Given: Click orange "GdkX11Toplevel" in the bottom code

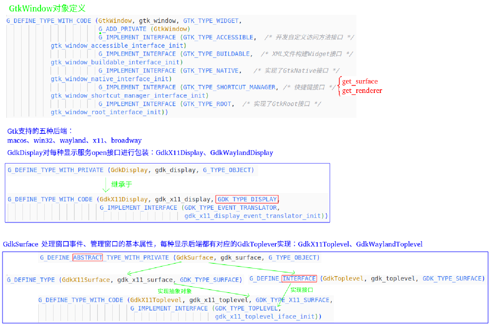Looking at the screenshot, I should 156,300.
